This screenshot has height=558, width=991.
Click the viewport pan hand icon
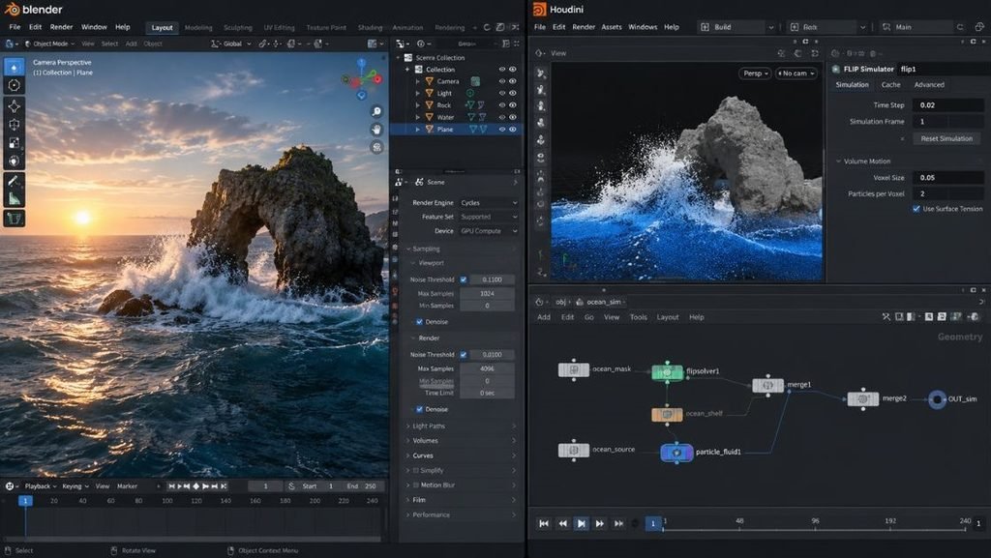(x=376, y=130)
